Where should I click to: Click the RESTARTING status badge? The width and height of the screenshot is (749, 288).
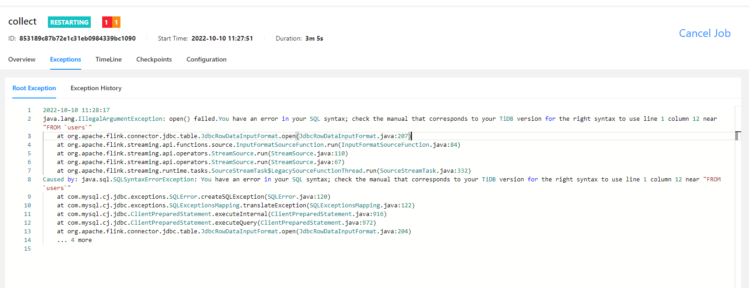pyautogui.click(x=69, y=22)
